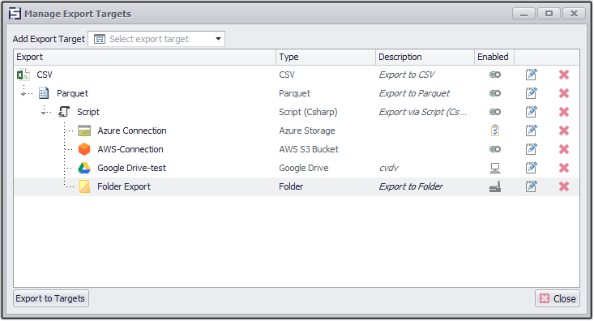594x321 pixels.
Task: Edit the Folder Export target
Action: [x=531, y=186]
